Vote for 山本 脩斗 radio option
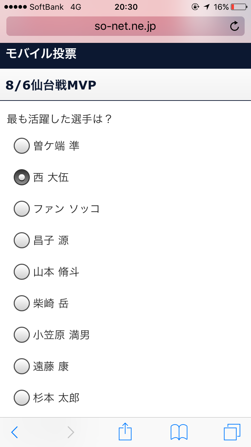This screenshot has height=447, width=251. 22,272
